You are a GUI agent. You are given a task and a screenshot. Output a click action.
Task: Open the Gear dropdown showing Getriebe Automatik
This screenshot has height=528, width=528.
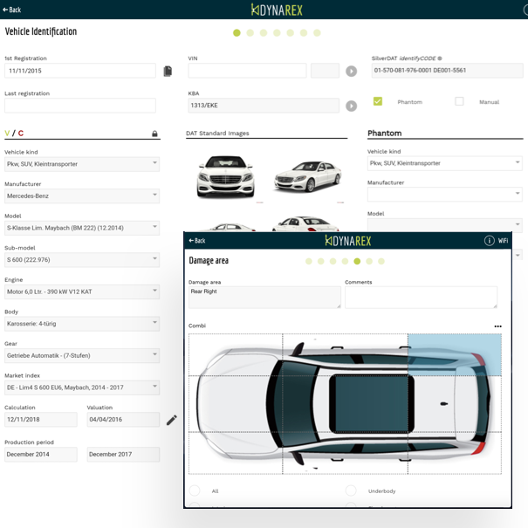(82, 355)
